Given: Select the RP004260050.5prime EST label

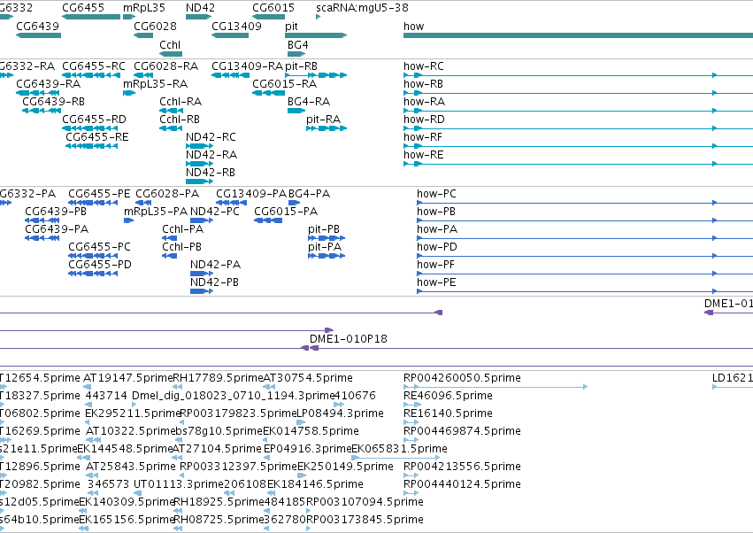Looking at the screenshot, I should pos(462,378).
